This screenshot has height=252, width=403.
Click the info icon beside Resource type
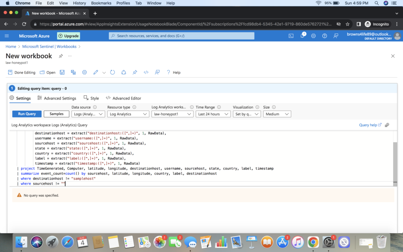[x=134, y=107]
